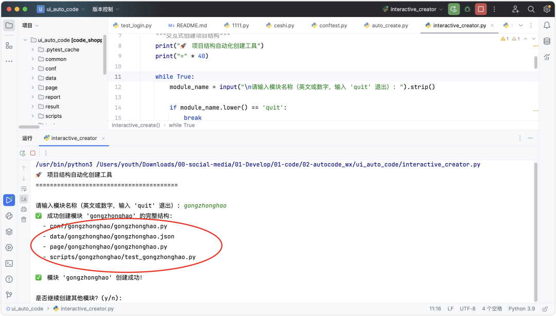Image resolution: width=556 pixels, height=316 pixels.
Task: Click the print icon in Run console
Action: 24,209
